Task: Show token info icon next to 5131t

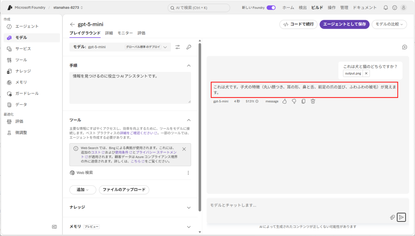Action: pyautogui.click(x=257, y=101)
